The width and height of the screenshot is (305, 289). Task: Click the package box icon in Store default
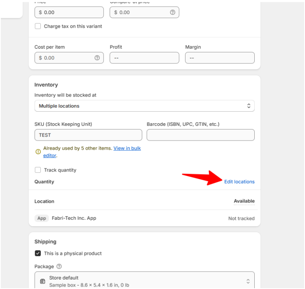click(x=42, y=281)
